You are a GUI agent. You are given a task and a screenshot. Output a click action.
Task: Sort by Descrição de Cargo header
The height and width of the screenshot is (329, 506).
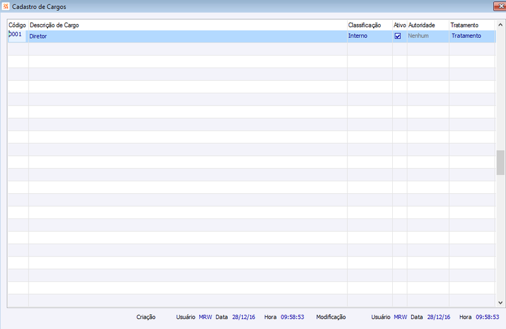pyautogui.click(x=54, y=25)
